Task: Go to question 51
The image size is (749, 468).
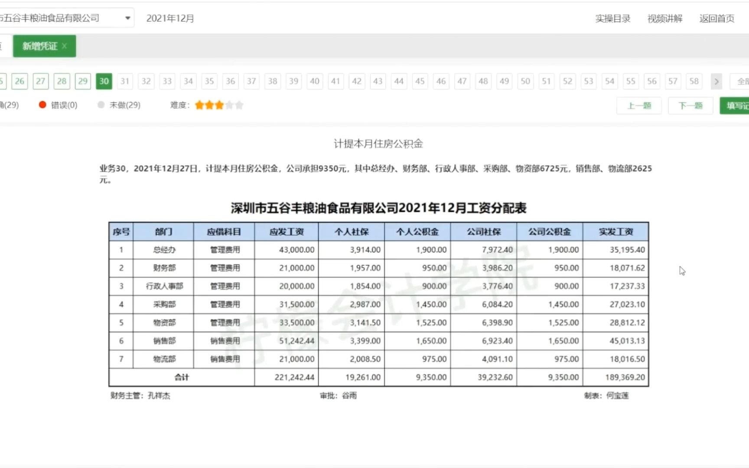Action: [x=547, y=81]
